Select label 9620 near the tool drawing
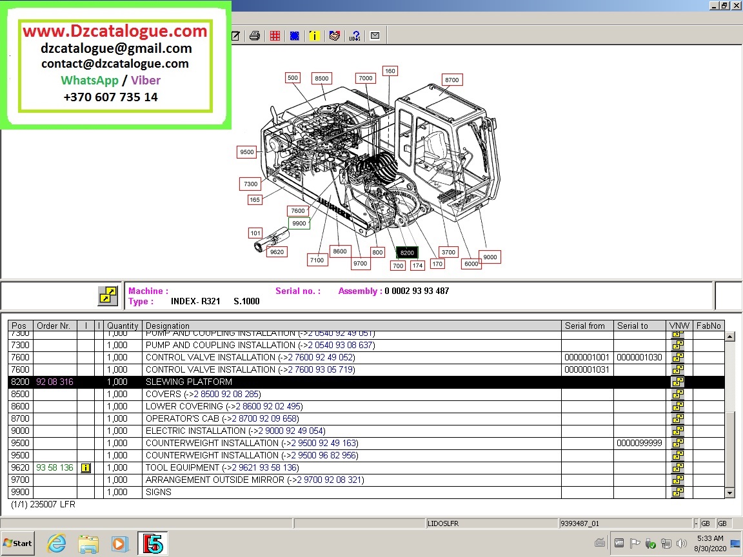This screenshot has width=743, height=557. [277, 252]
